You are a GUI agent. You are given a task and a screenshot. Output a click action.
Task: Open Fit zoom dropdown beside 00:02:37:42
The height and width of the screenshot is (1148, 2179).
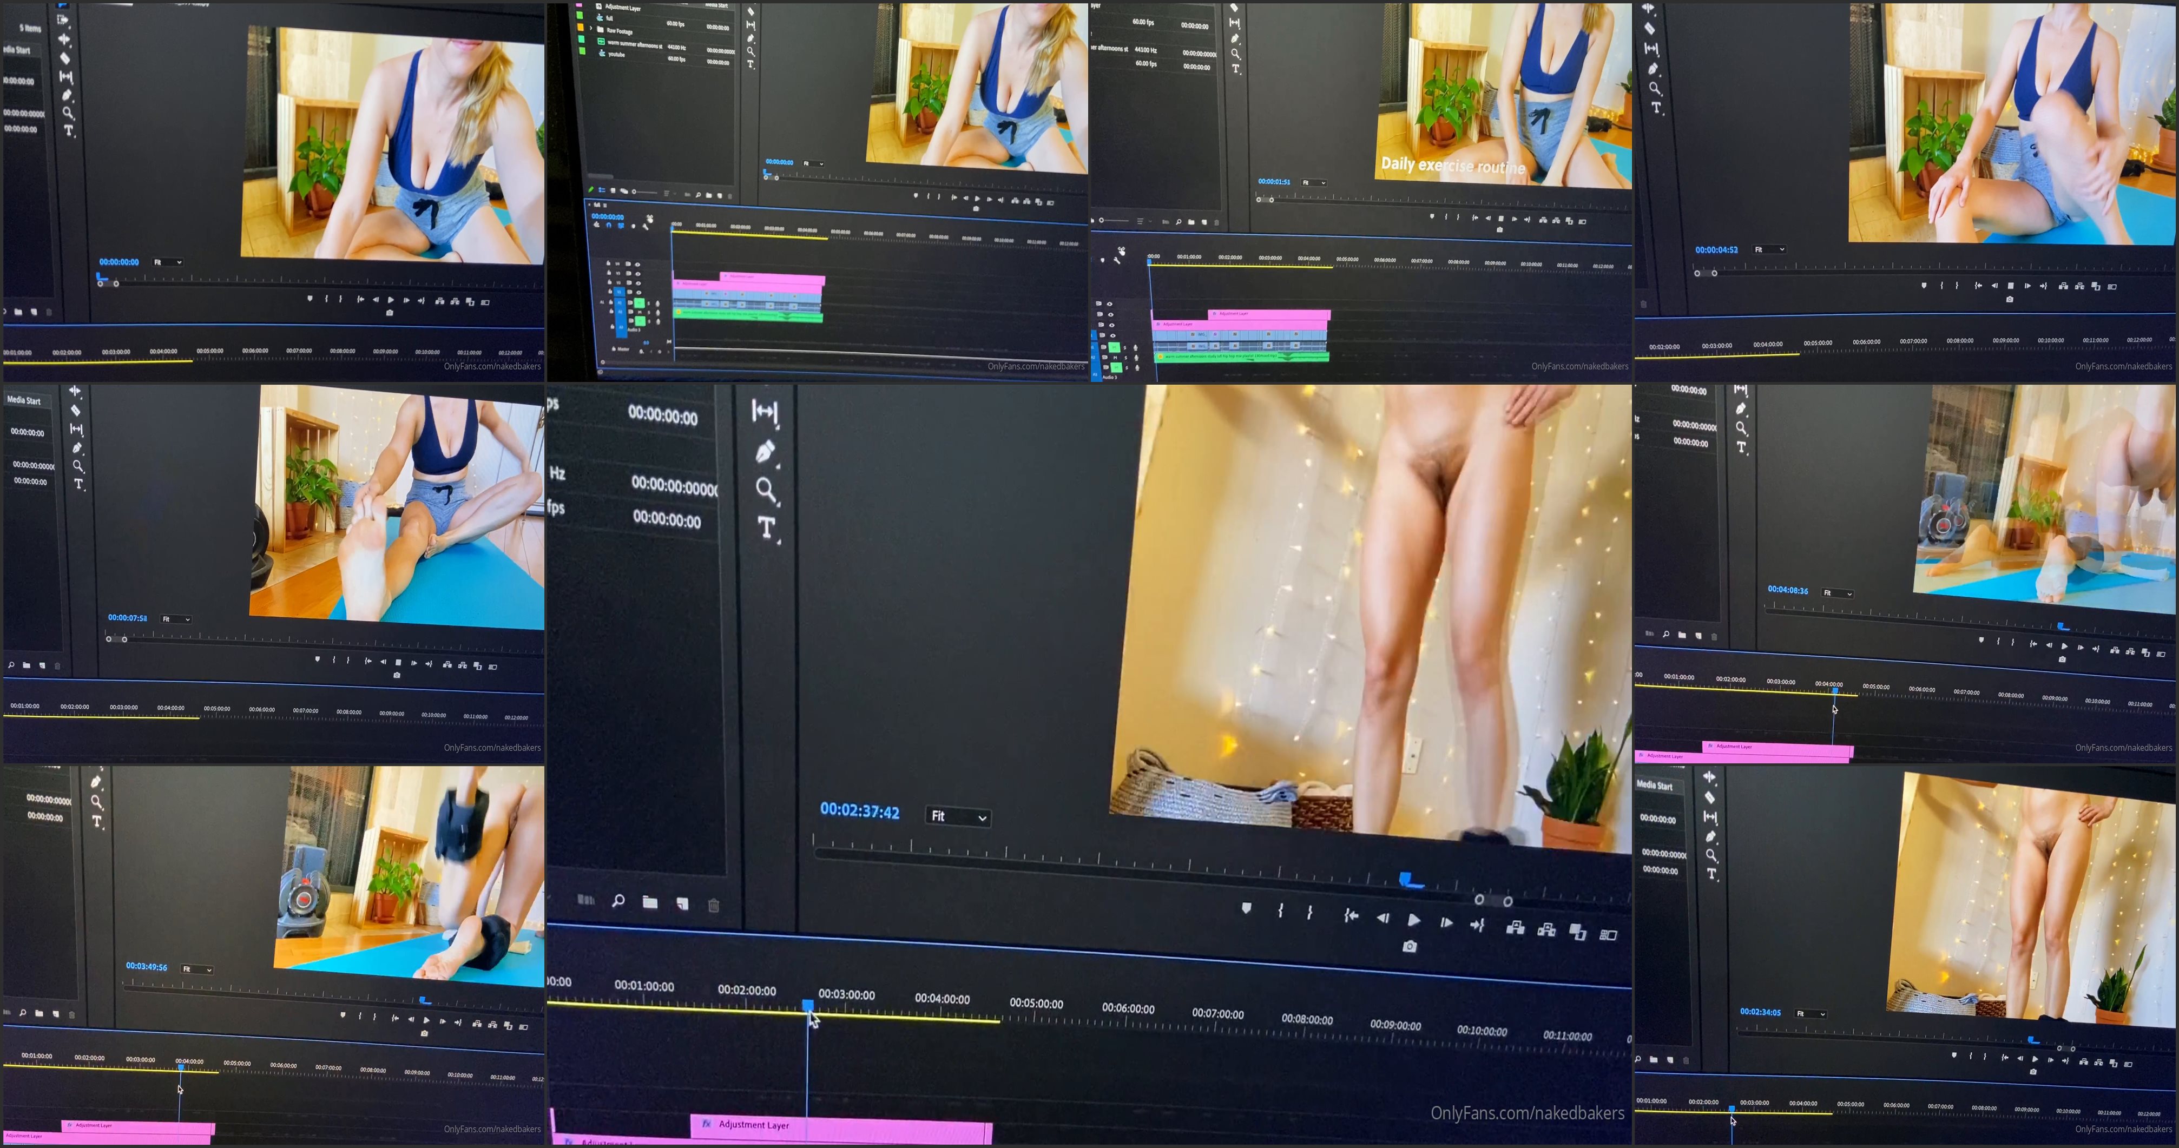pyautogui.click(x=958, y=816)
